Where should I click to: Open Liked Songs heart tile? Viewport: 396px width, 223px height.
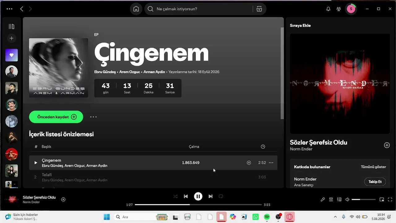(x=11, y=55)
